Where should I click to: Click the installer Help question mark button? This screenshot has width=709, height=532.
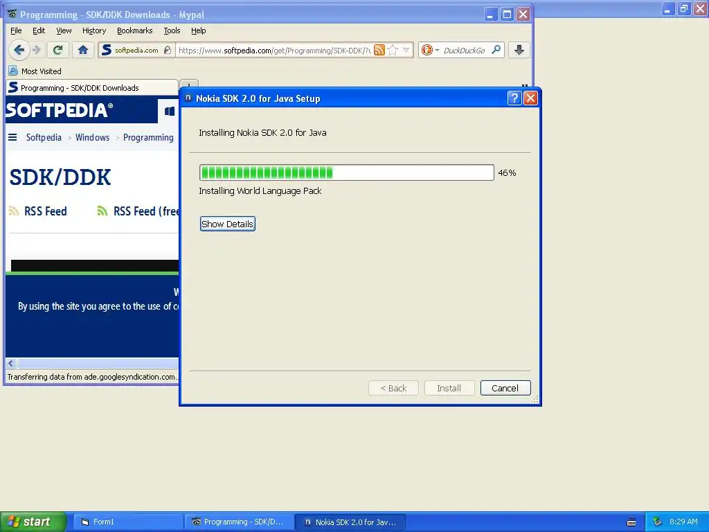514,98
